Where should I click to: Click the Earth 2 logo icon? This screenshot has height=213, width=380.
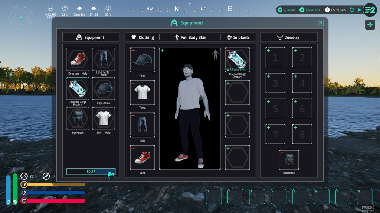click(370, 10)
